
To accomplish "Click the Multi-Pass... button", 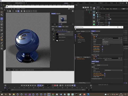I will [87, 57].
